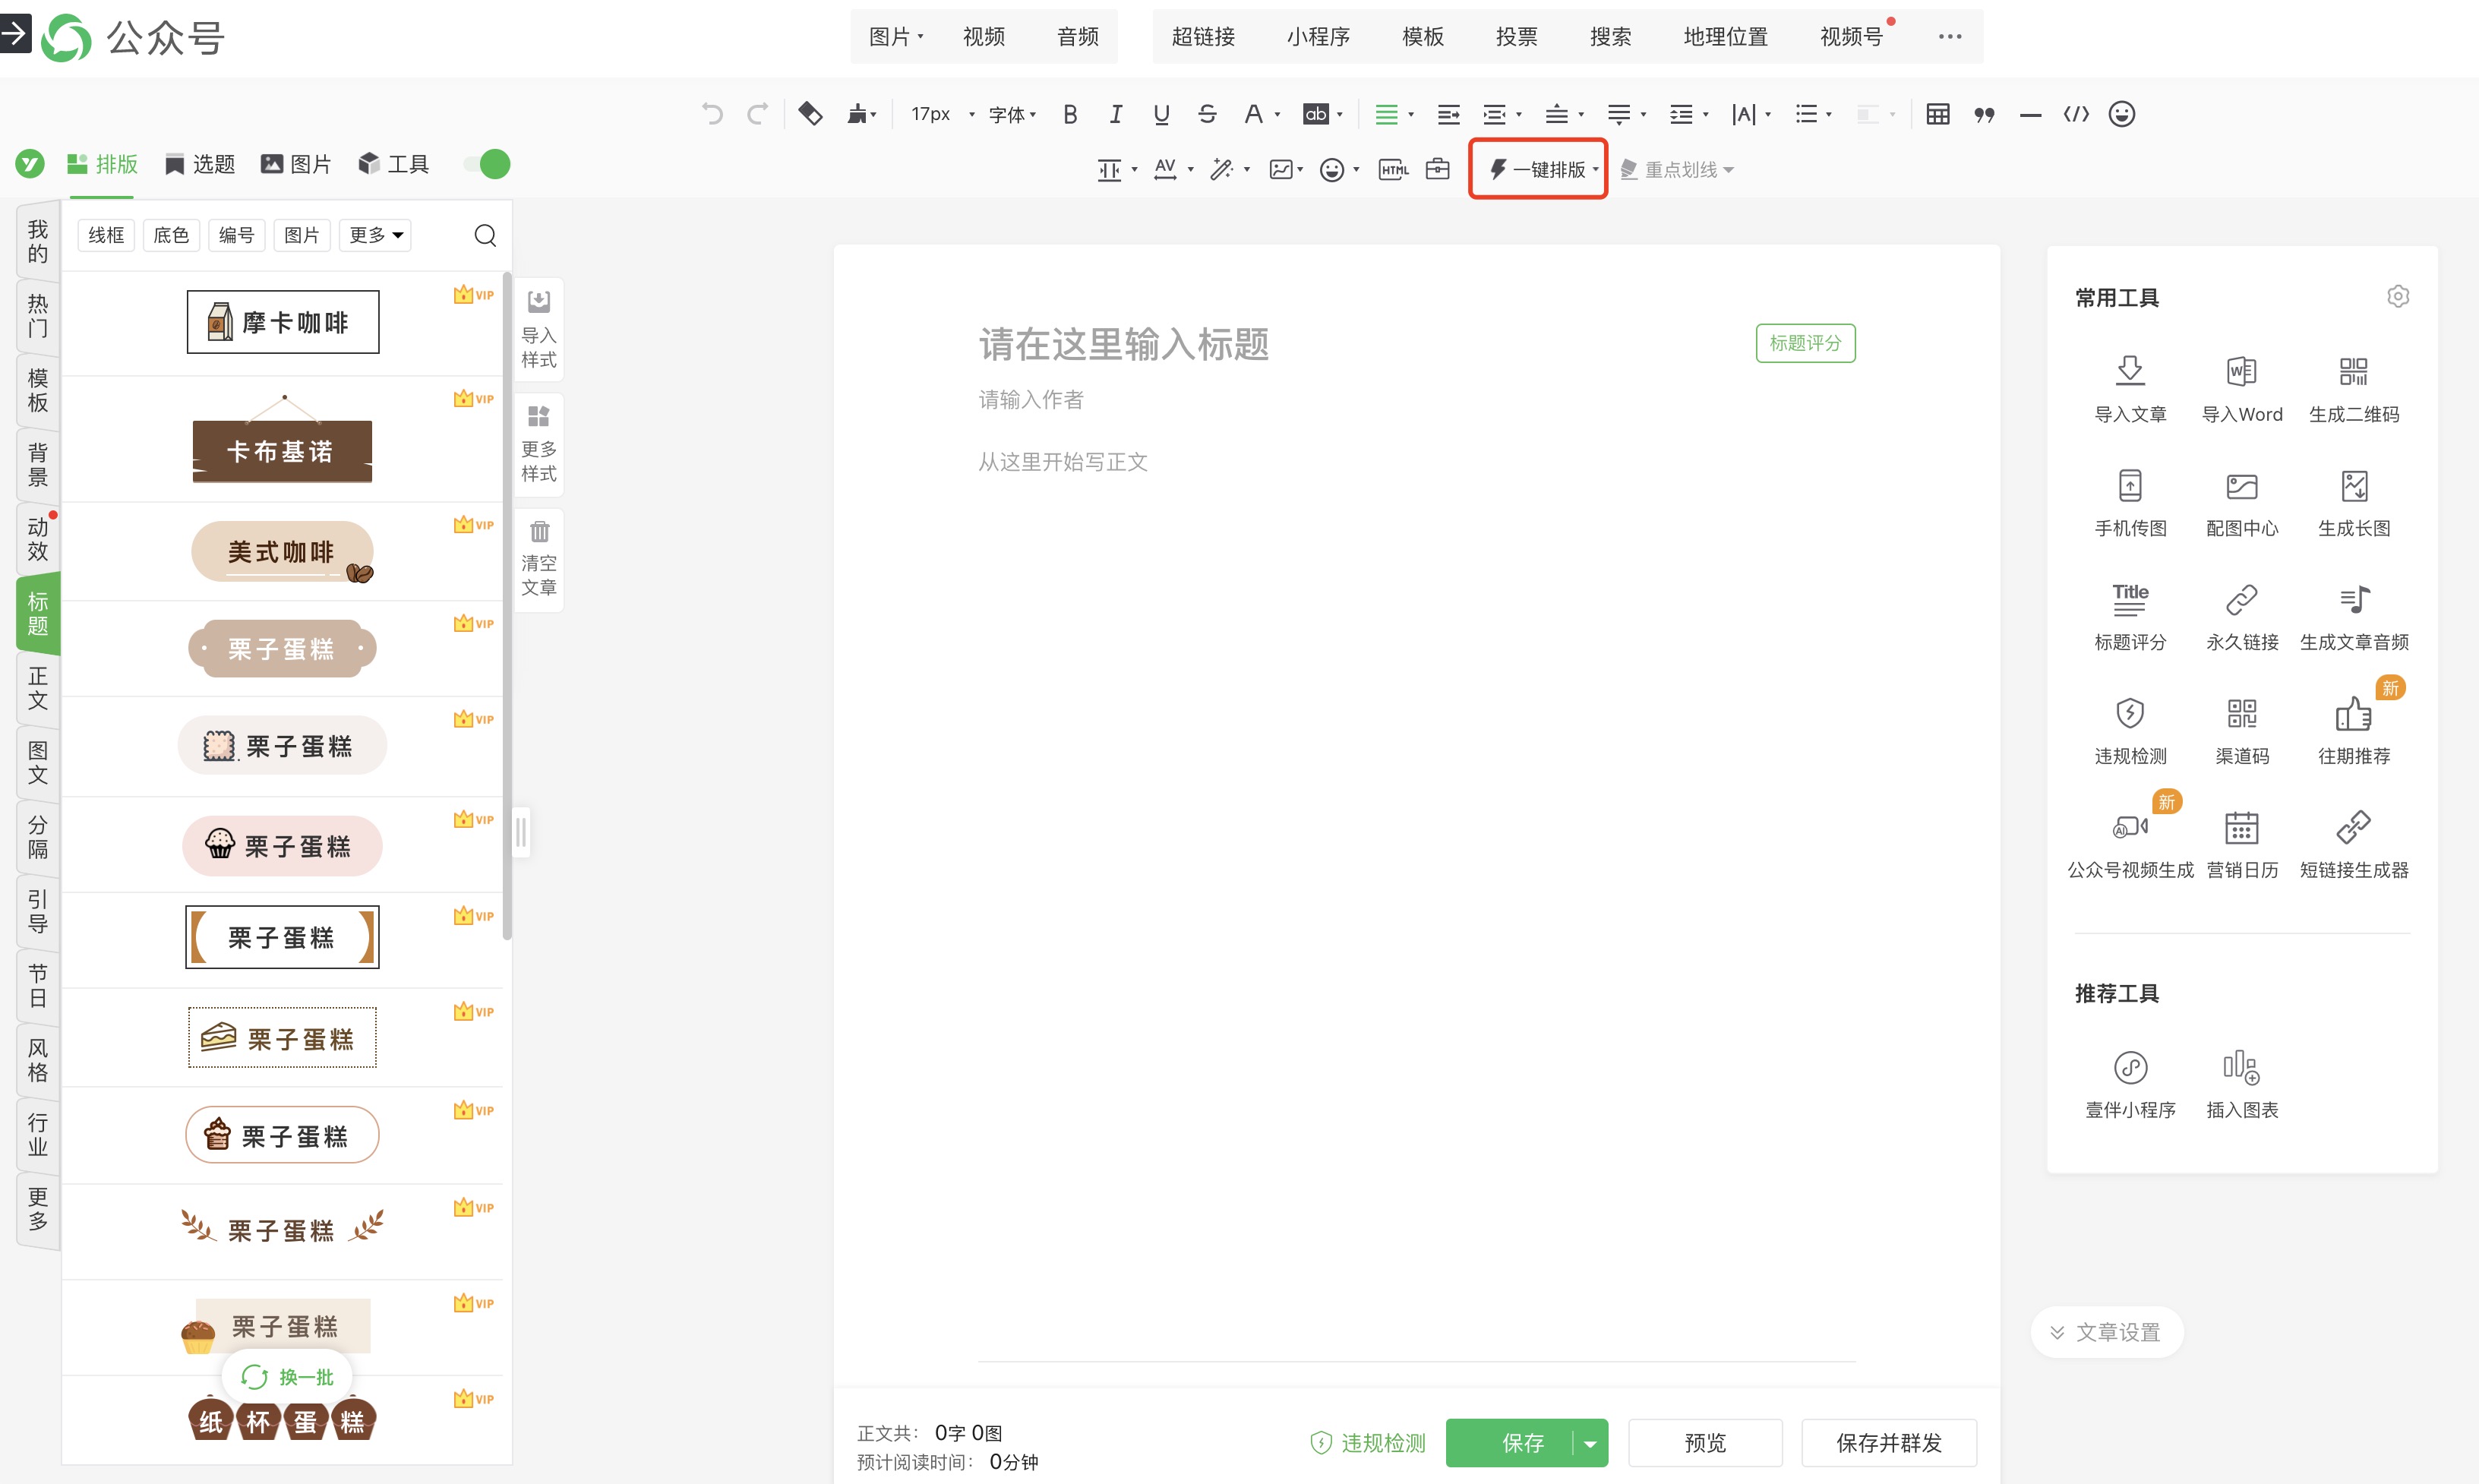Click the search magnifier in the styles panel
The image size is (2479, 1484).
pos(485,235)
